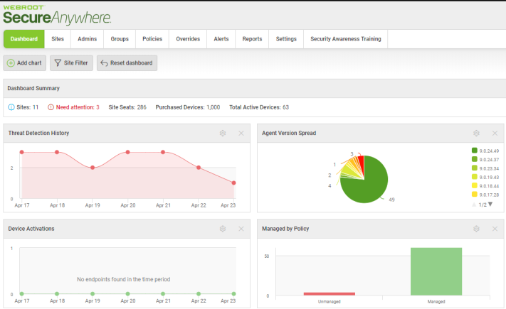Open the Policies tab
The image size is (506, 309).
point(152,39)
